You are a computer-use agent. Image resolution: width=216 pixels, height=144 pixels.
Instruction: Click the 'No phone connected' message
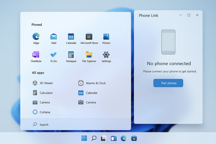(169, 63)
